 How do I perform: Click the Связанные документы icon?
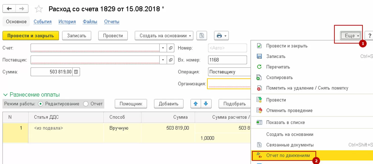click(259, 145)
